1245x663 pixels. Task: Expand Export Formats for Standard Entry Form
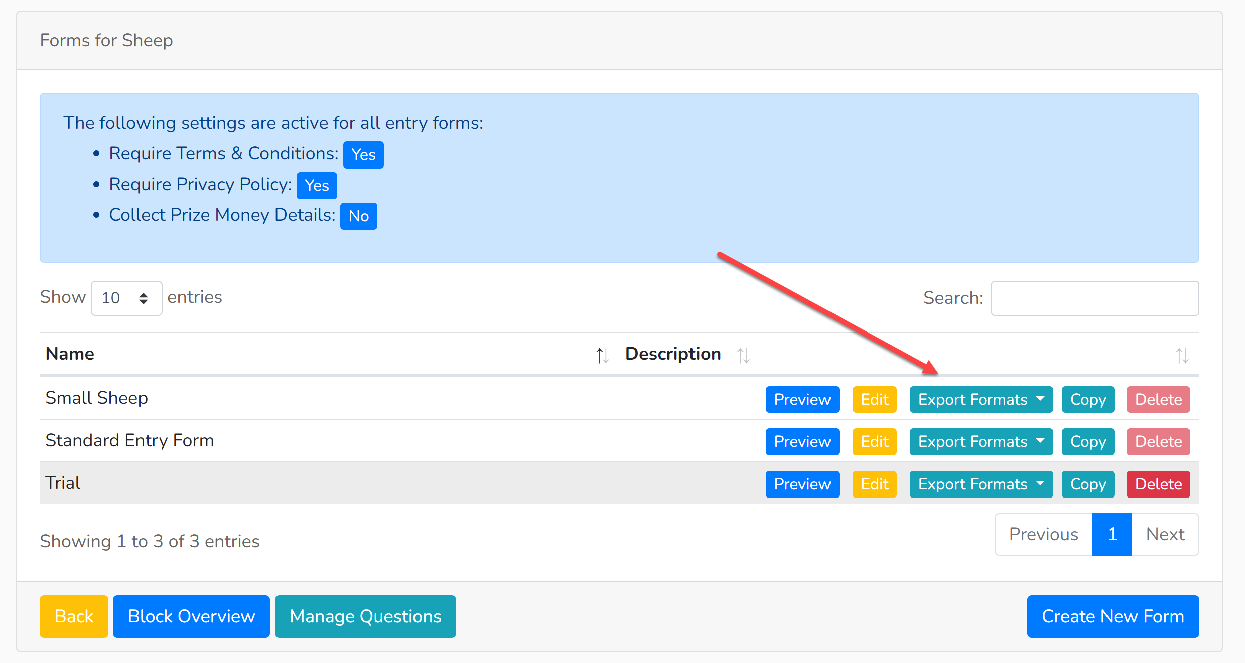[981, 441]
